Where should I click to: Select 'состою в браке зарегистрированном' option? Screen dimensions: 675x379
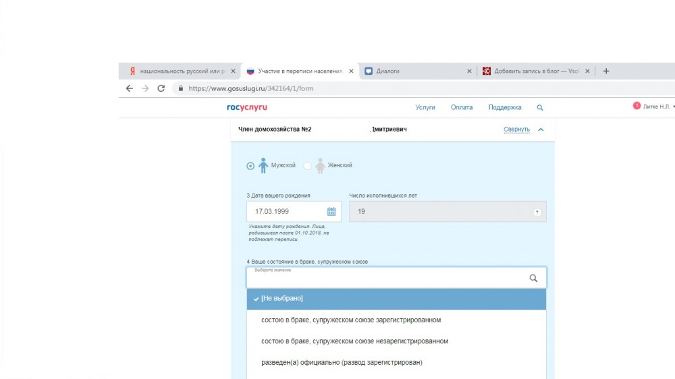351,320
